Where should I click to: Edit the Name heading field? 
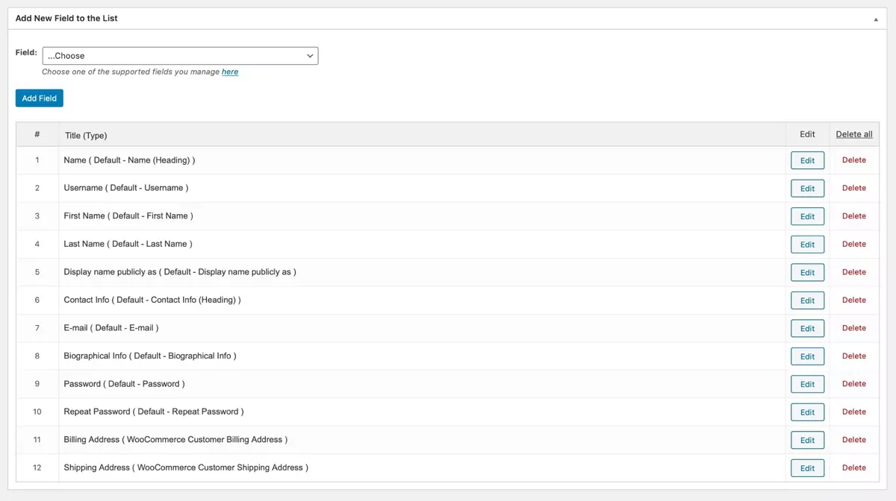point(808,160)
